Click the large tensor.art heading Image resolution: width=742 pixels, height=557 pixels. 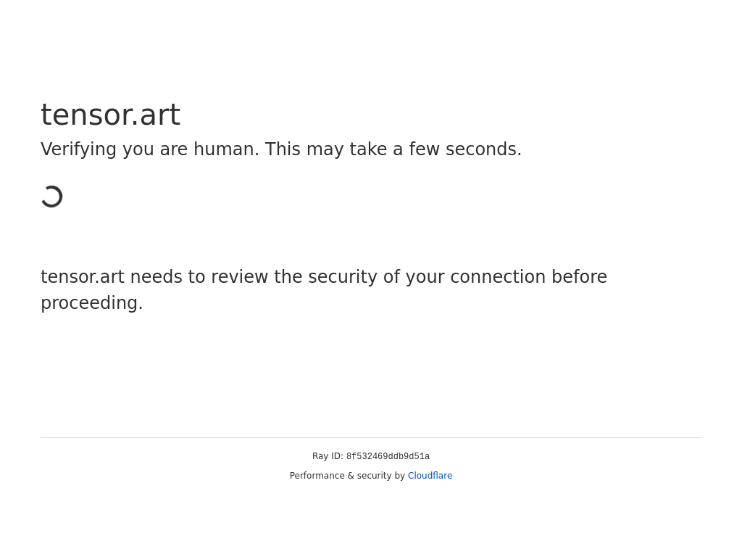[x=110, y=115]
